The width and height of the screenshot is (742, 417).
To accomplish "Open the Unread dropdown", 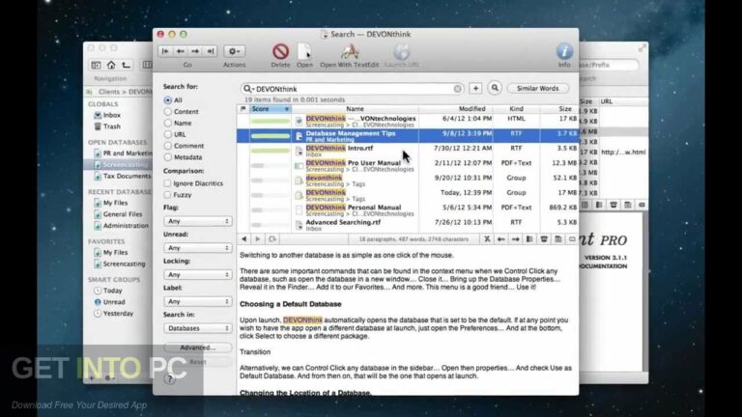I will point(197,248).
